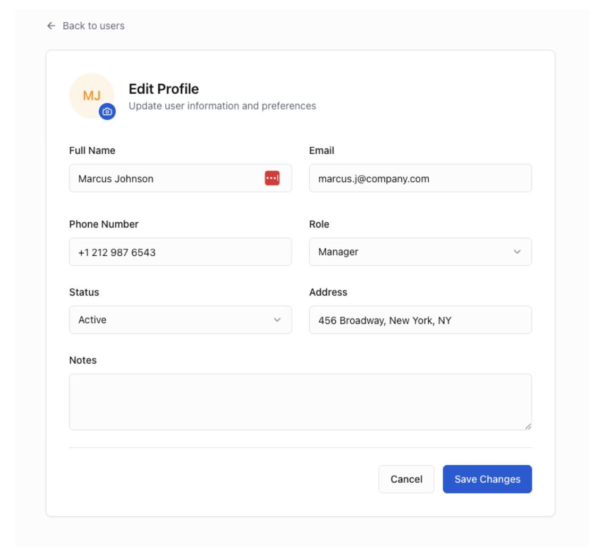
Task: Open the Status dropdown showing Active
Action: [x=180, y=320]
